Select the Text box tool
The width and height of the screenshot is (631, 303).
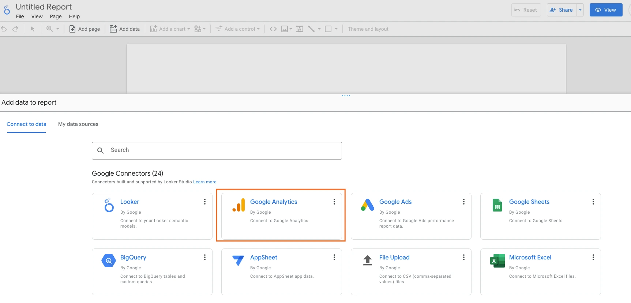[300, 29]
